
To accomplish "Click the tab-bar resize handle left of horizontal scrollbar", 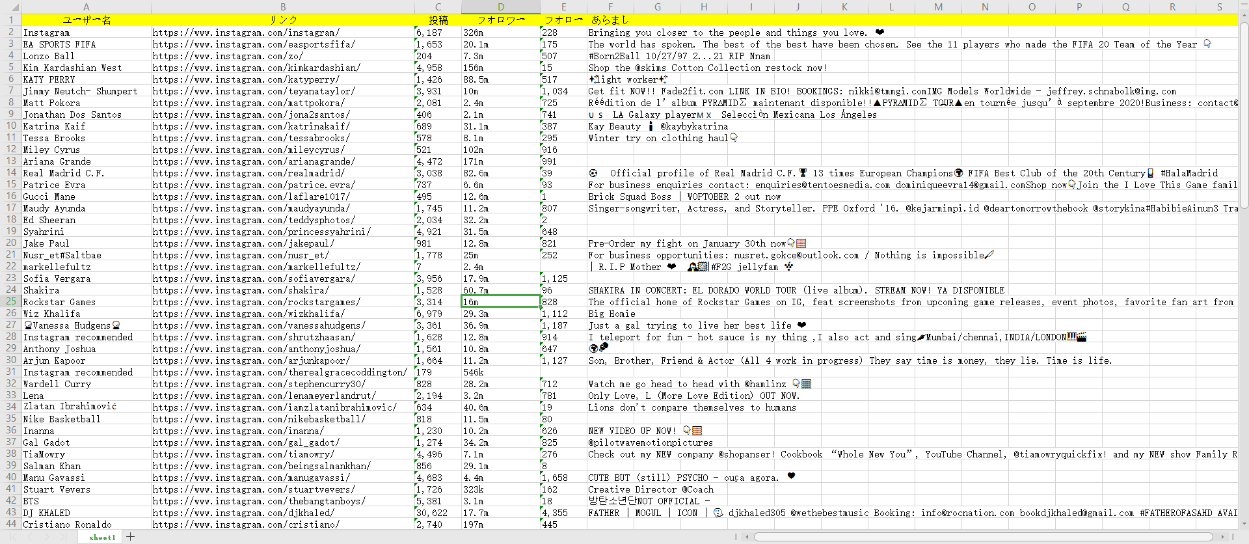I will click(736, 537).
